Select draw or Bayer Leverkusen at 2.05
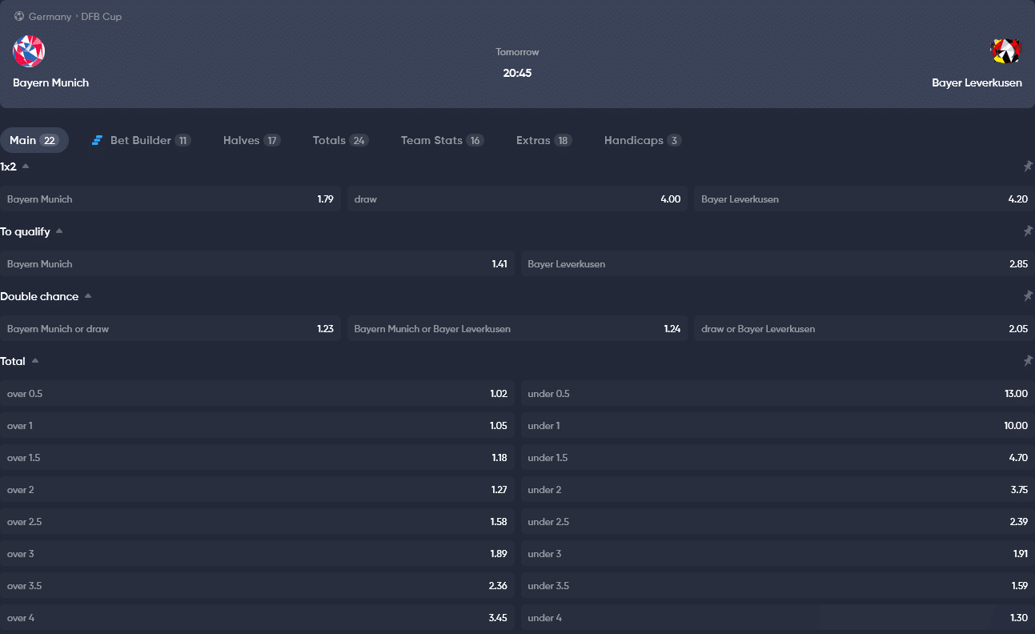The width and height of the screenshot is (1035, 634). [865, 328]
